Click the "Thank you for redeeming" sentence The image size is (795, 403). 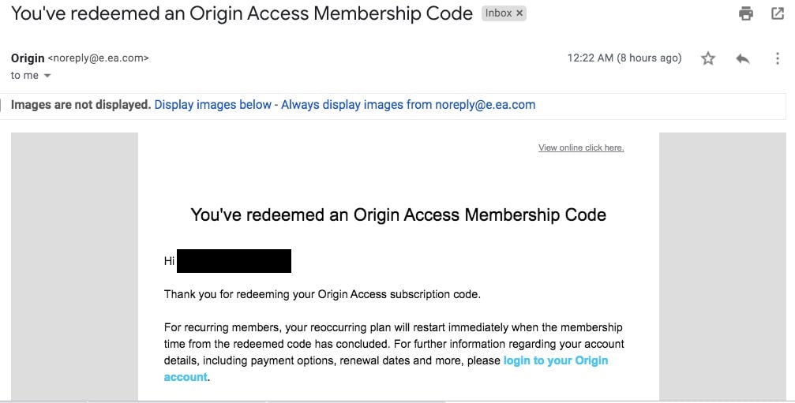click(x=322, y=294)
